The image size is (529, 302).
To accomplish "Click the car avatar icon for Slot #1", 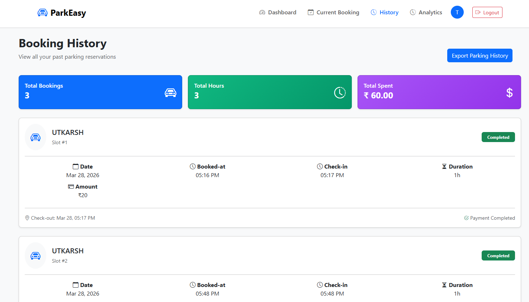I will pyautogui.click(x=36, y=137).
